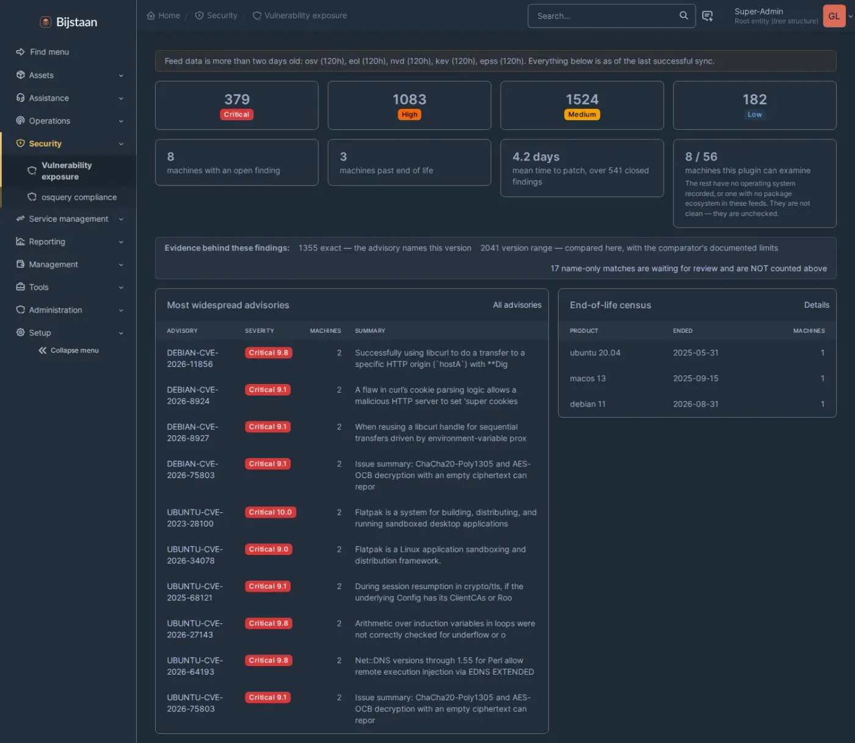Click the Critical 9.0 severity badge

tap(269, 549)
